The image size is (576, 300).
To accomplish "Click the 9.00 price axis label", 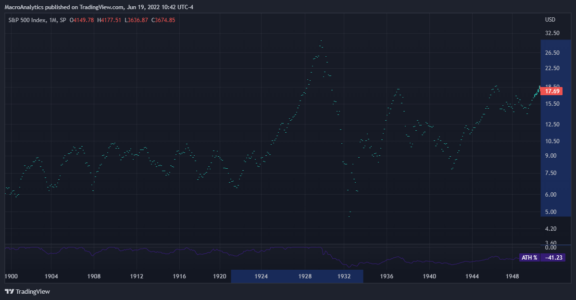I will click(551, 156).
